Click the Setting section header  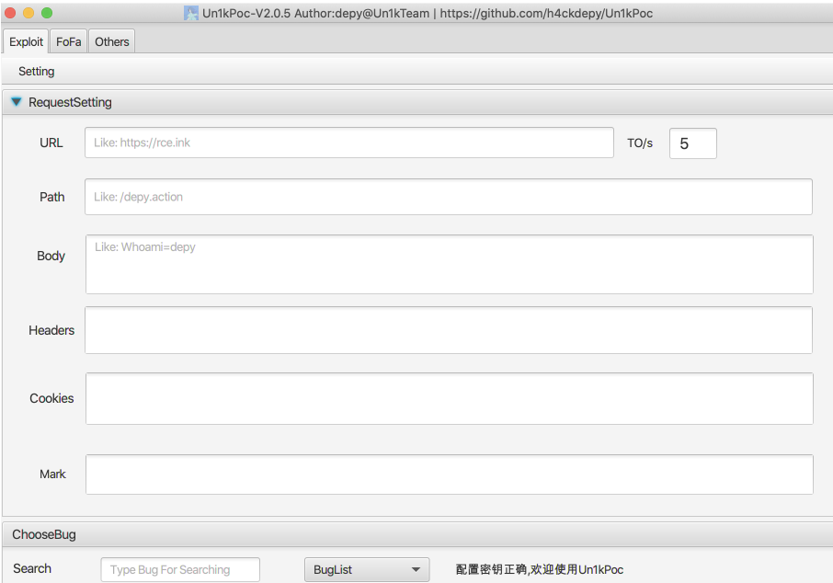(36, 71)
